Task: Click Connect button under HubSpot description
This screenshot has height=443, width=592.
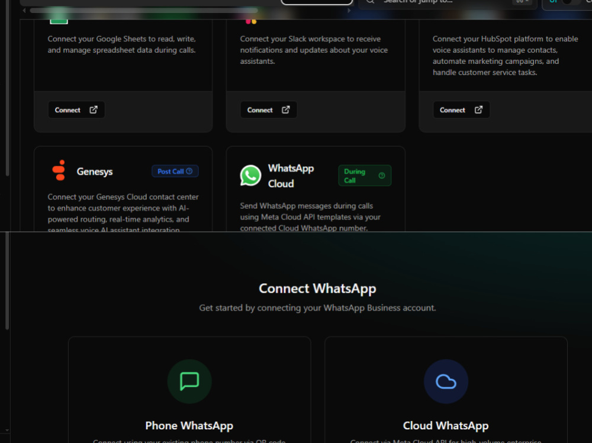Action: click(x=461, y=110)
